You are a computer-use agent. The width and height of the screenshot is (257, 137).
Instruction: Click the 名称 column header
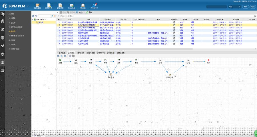89,19
